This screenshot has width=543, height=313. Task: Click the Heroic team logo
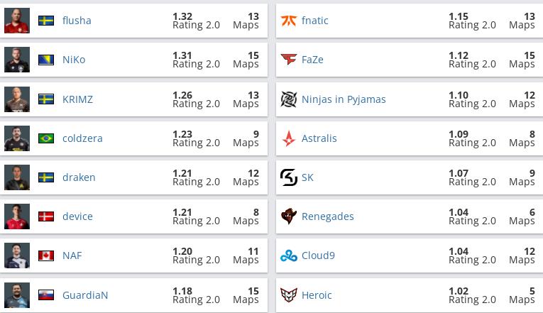pyautogui.click(x=288, y=295)
